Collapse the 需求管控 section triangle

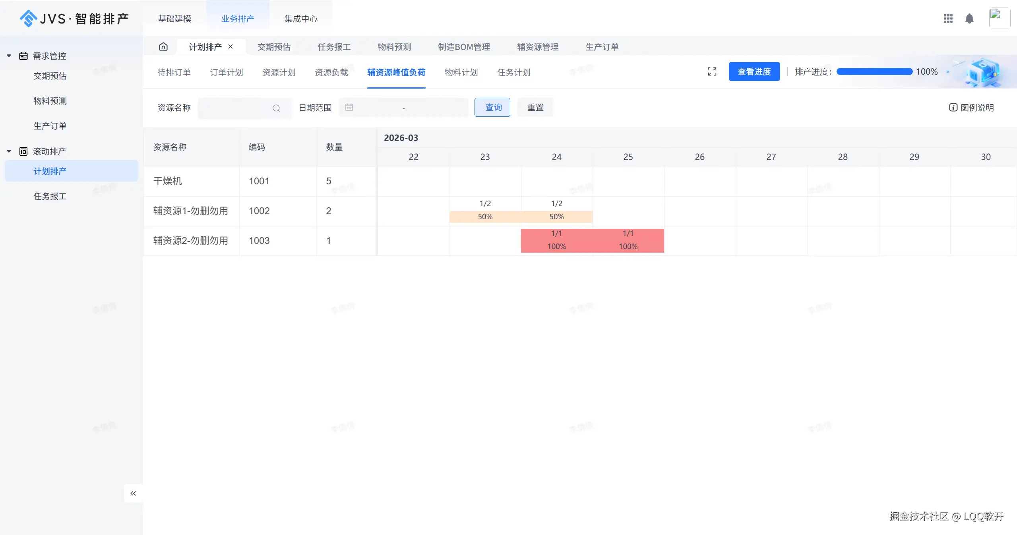[x=8, y=56]
